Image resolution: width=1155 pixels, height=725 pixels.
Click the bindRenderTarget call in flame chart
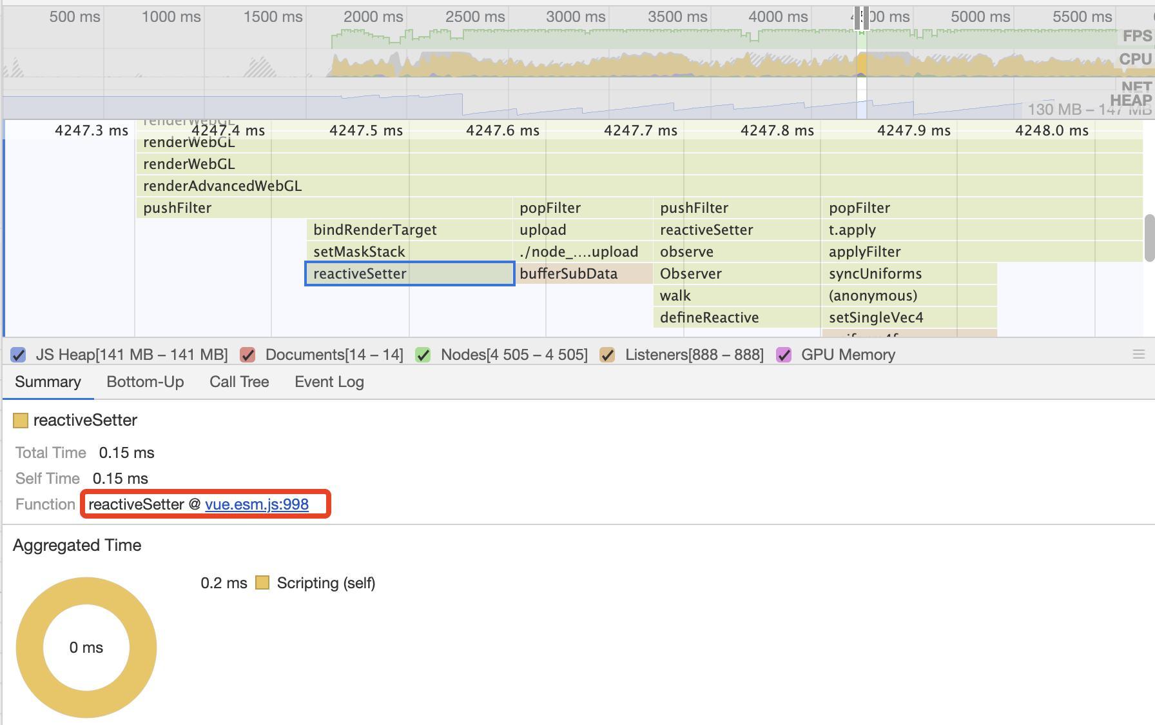pos(409,230)
